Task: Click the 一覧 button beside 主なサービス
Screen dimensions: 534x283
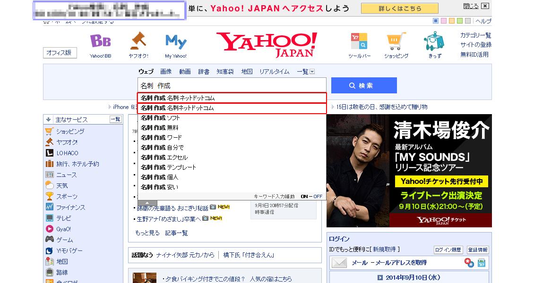Action: [115, 119]
